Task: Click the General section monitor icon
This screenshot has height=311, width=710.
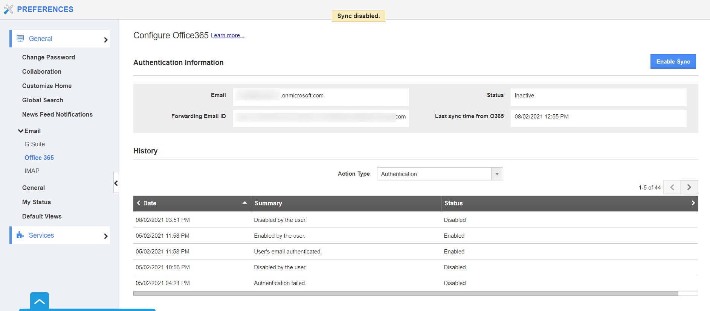Action: [20, 39]
